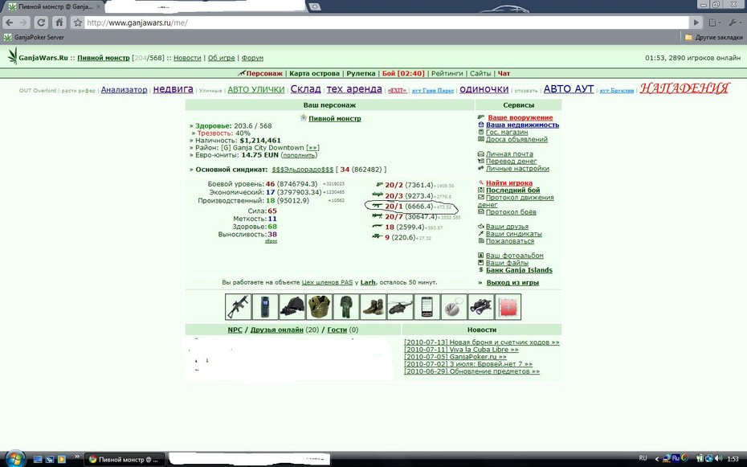The width and height of the screenshot is (747, 467).
Task: Click the address bar URL field
Action: coord(386,23)
